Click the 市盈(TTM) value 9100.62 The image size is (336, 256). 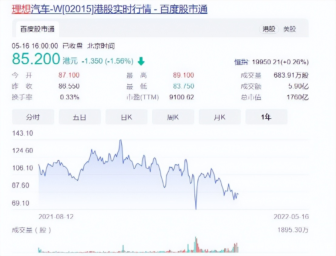point(182,97)
